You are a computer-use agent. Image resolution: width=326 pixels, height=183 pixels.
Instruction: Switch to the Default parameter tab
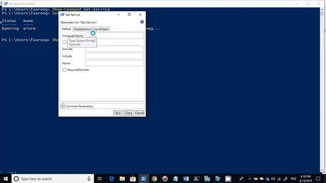click(67, 29)
